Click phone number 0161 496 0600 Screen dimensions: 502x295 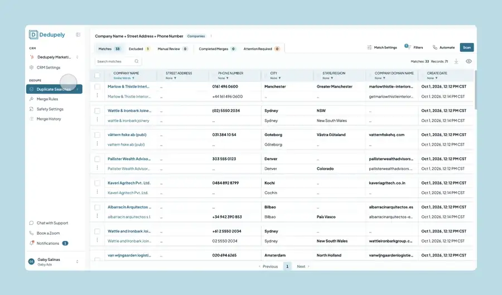(225, 86)
